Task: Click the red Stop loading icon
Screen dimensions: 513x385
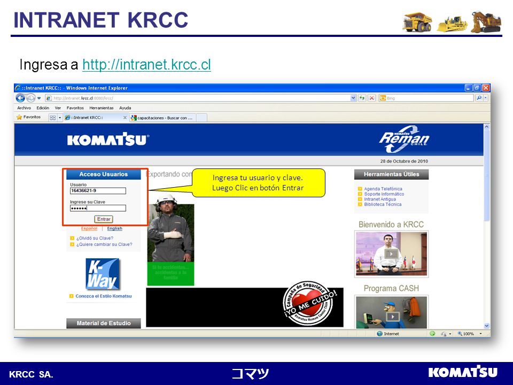Action: click(372, 98)
